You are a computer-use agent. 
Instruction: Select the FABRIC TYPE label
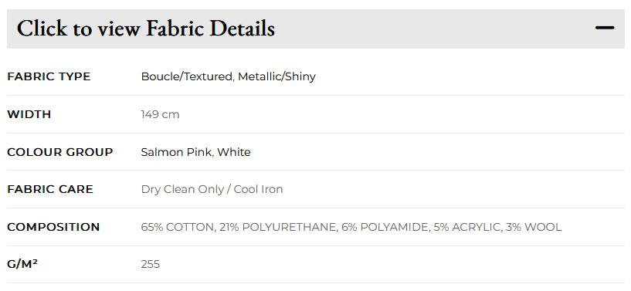pyautogui.click(x=49, y=76)
